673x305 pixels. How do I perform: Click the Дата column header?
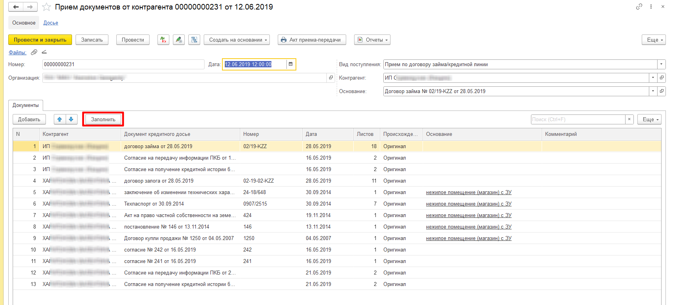pyautogui.click(x=328, y=134)
